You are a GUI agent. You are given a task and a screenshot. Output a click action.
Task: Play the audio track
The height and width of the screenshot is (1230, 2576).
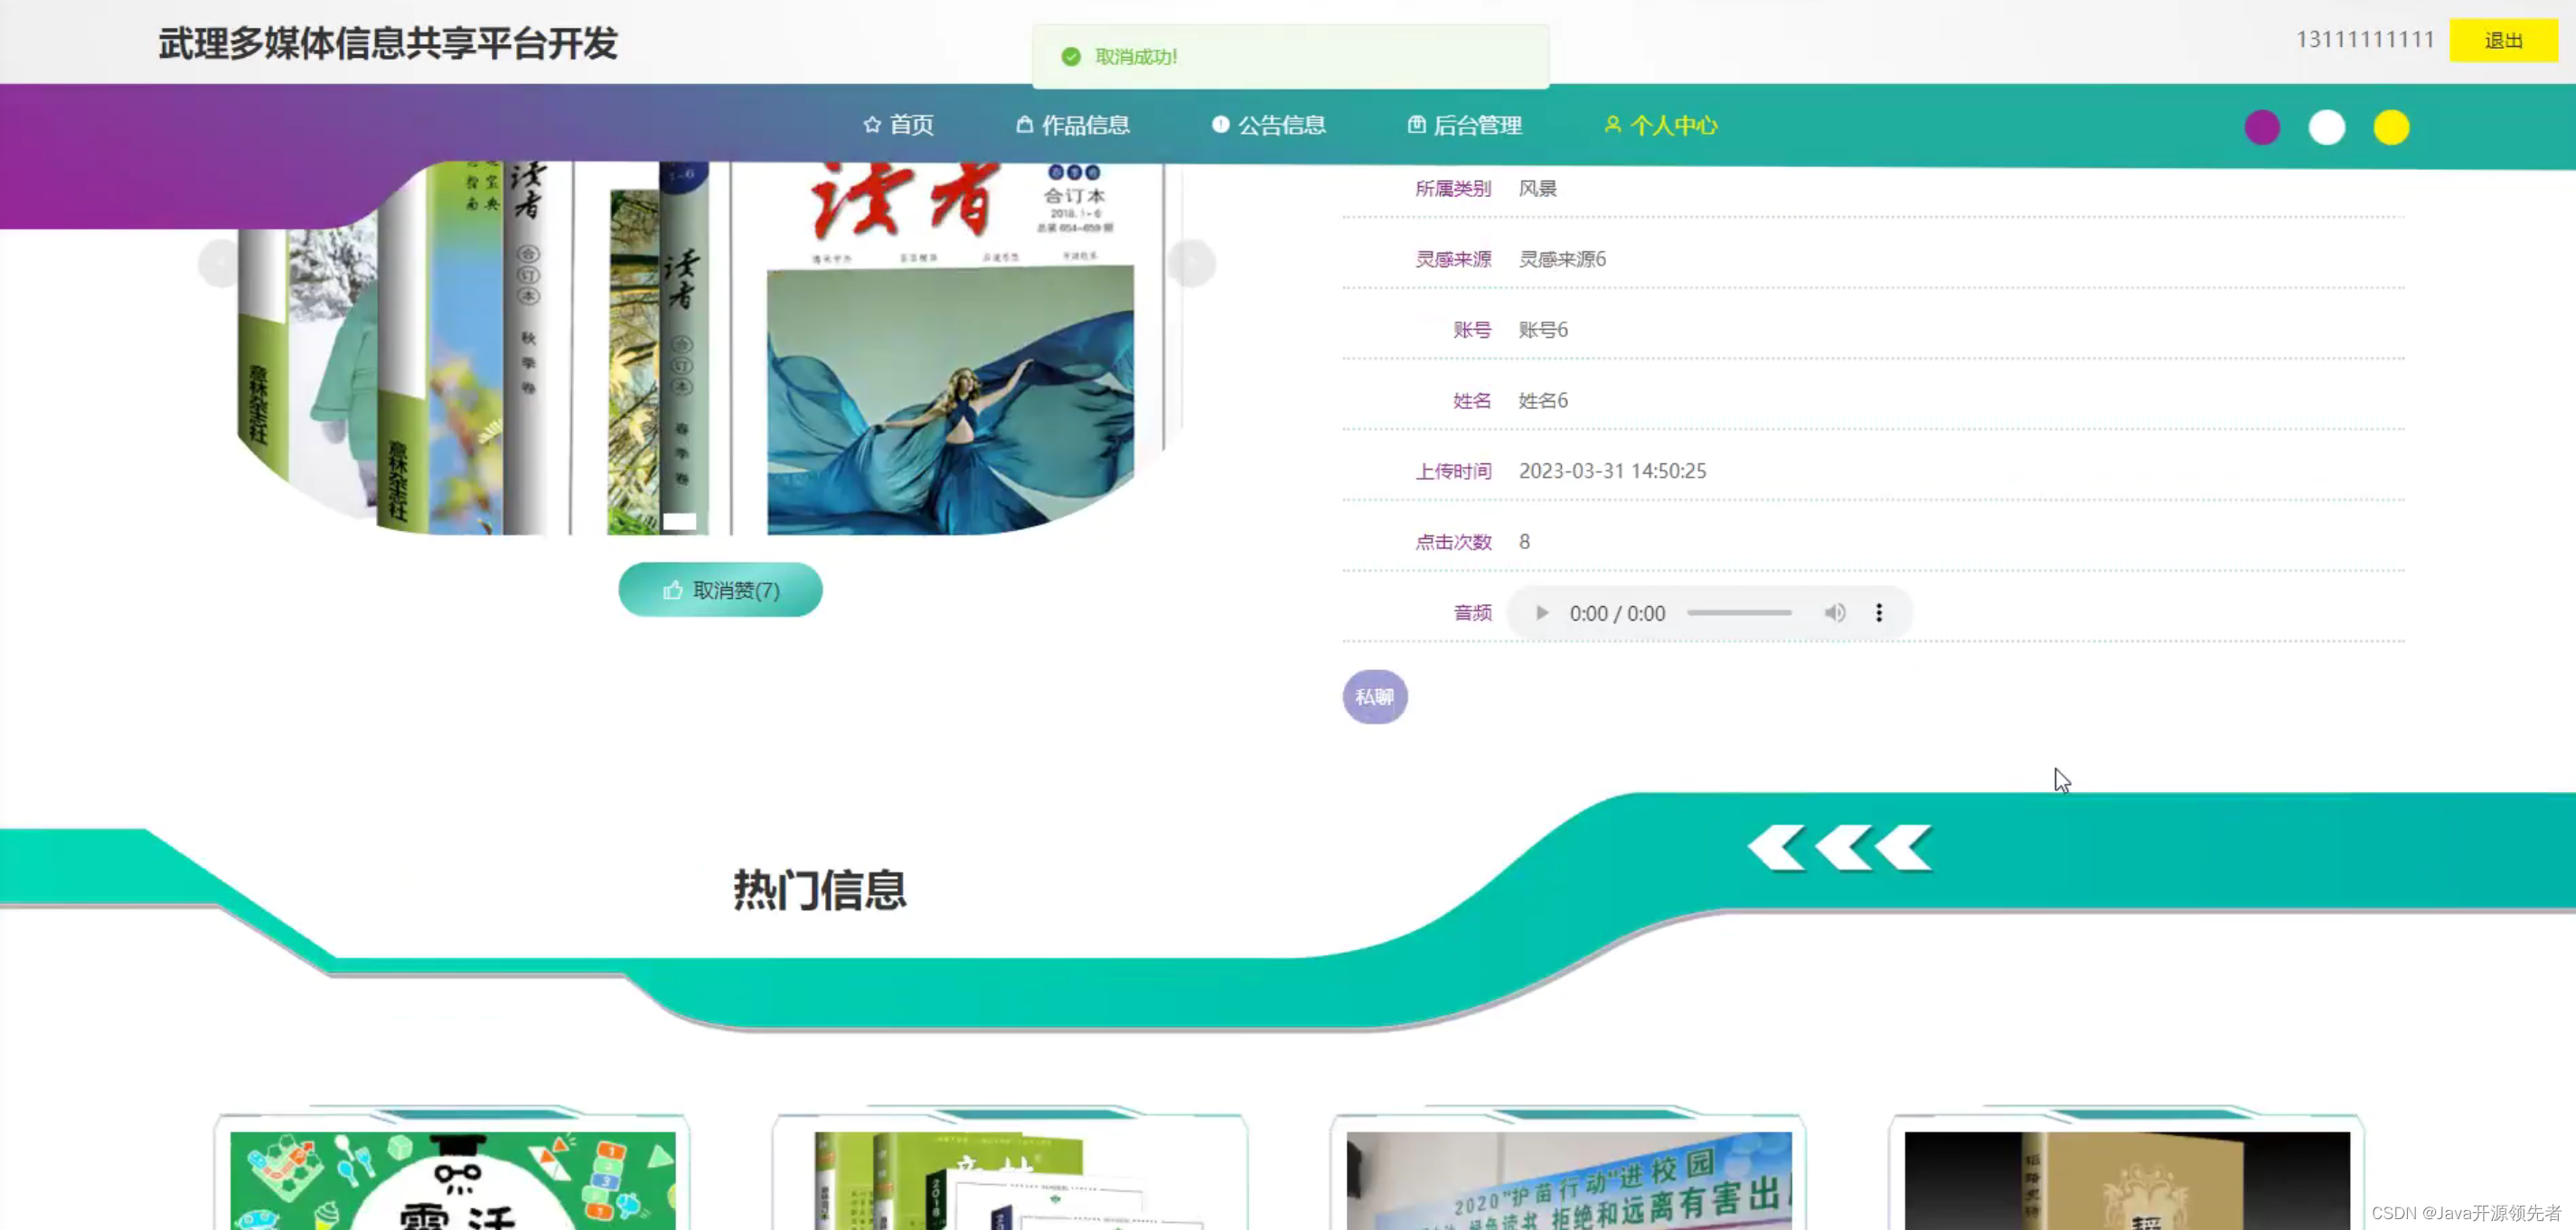coord(1541,612)
